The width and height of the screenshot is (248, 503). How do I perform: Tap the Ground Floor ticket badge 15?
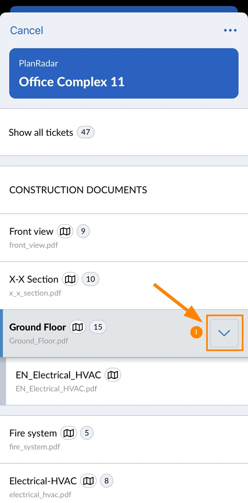(x=98, y=327)
